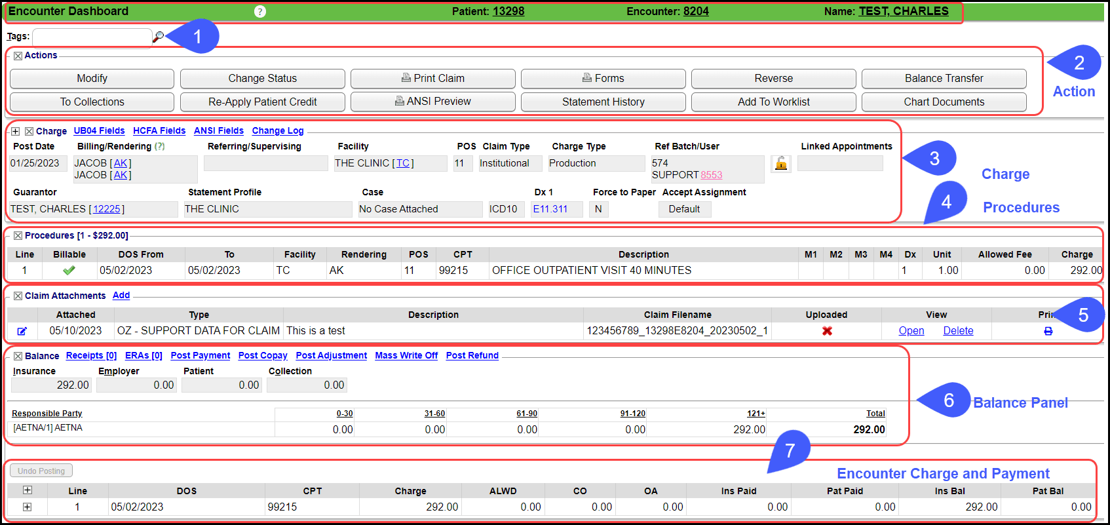
Task: Click the Change Status button
Action: [x=262, y=78]
